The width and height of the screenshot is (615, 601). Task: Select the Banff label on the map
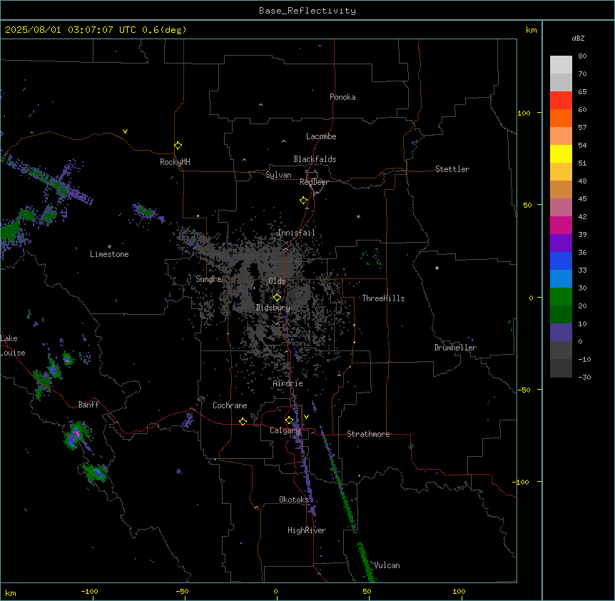(88, 405)
